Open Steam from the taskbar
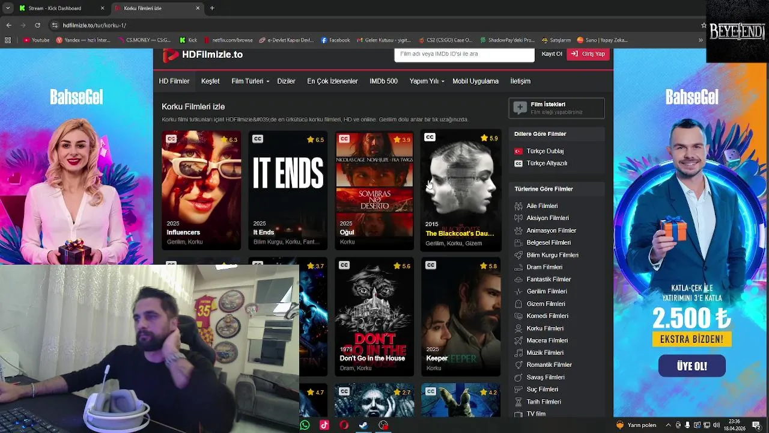The height and width of the screenshot is (433, 769). [363, 425]
